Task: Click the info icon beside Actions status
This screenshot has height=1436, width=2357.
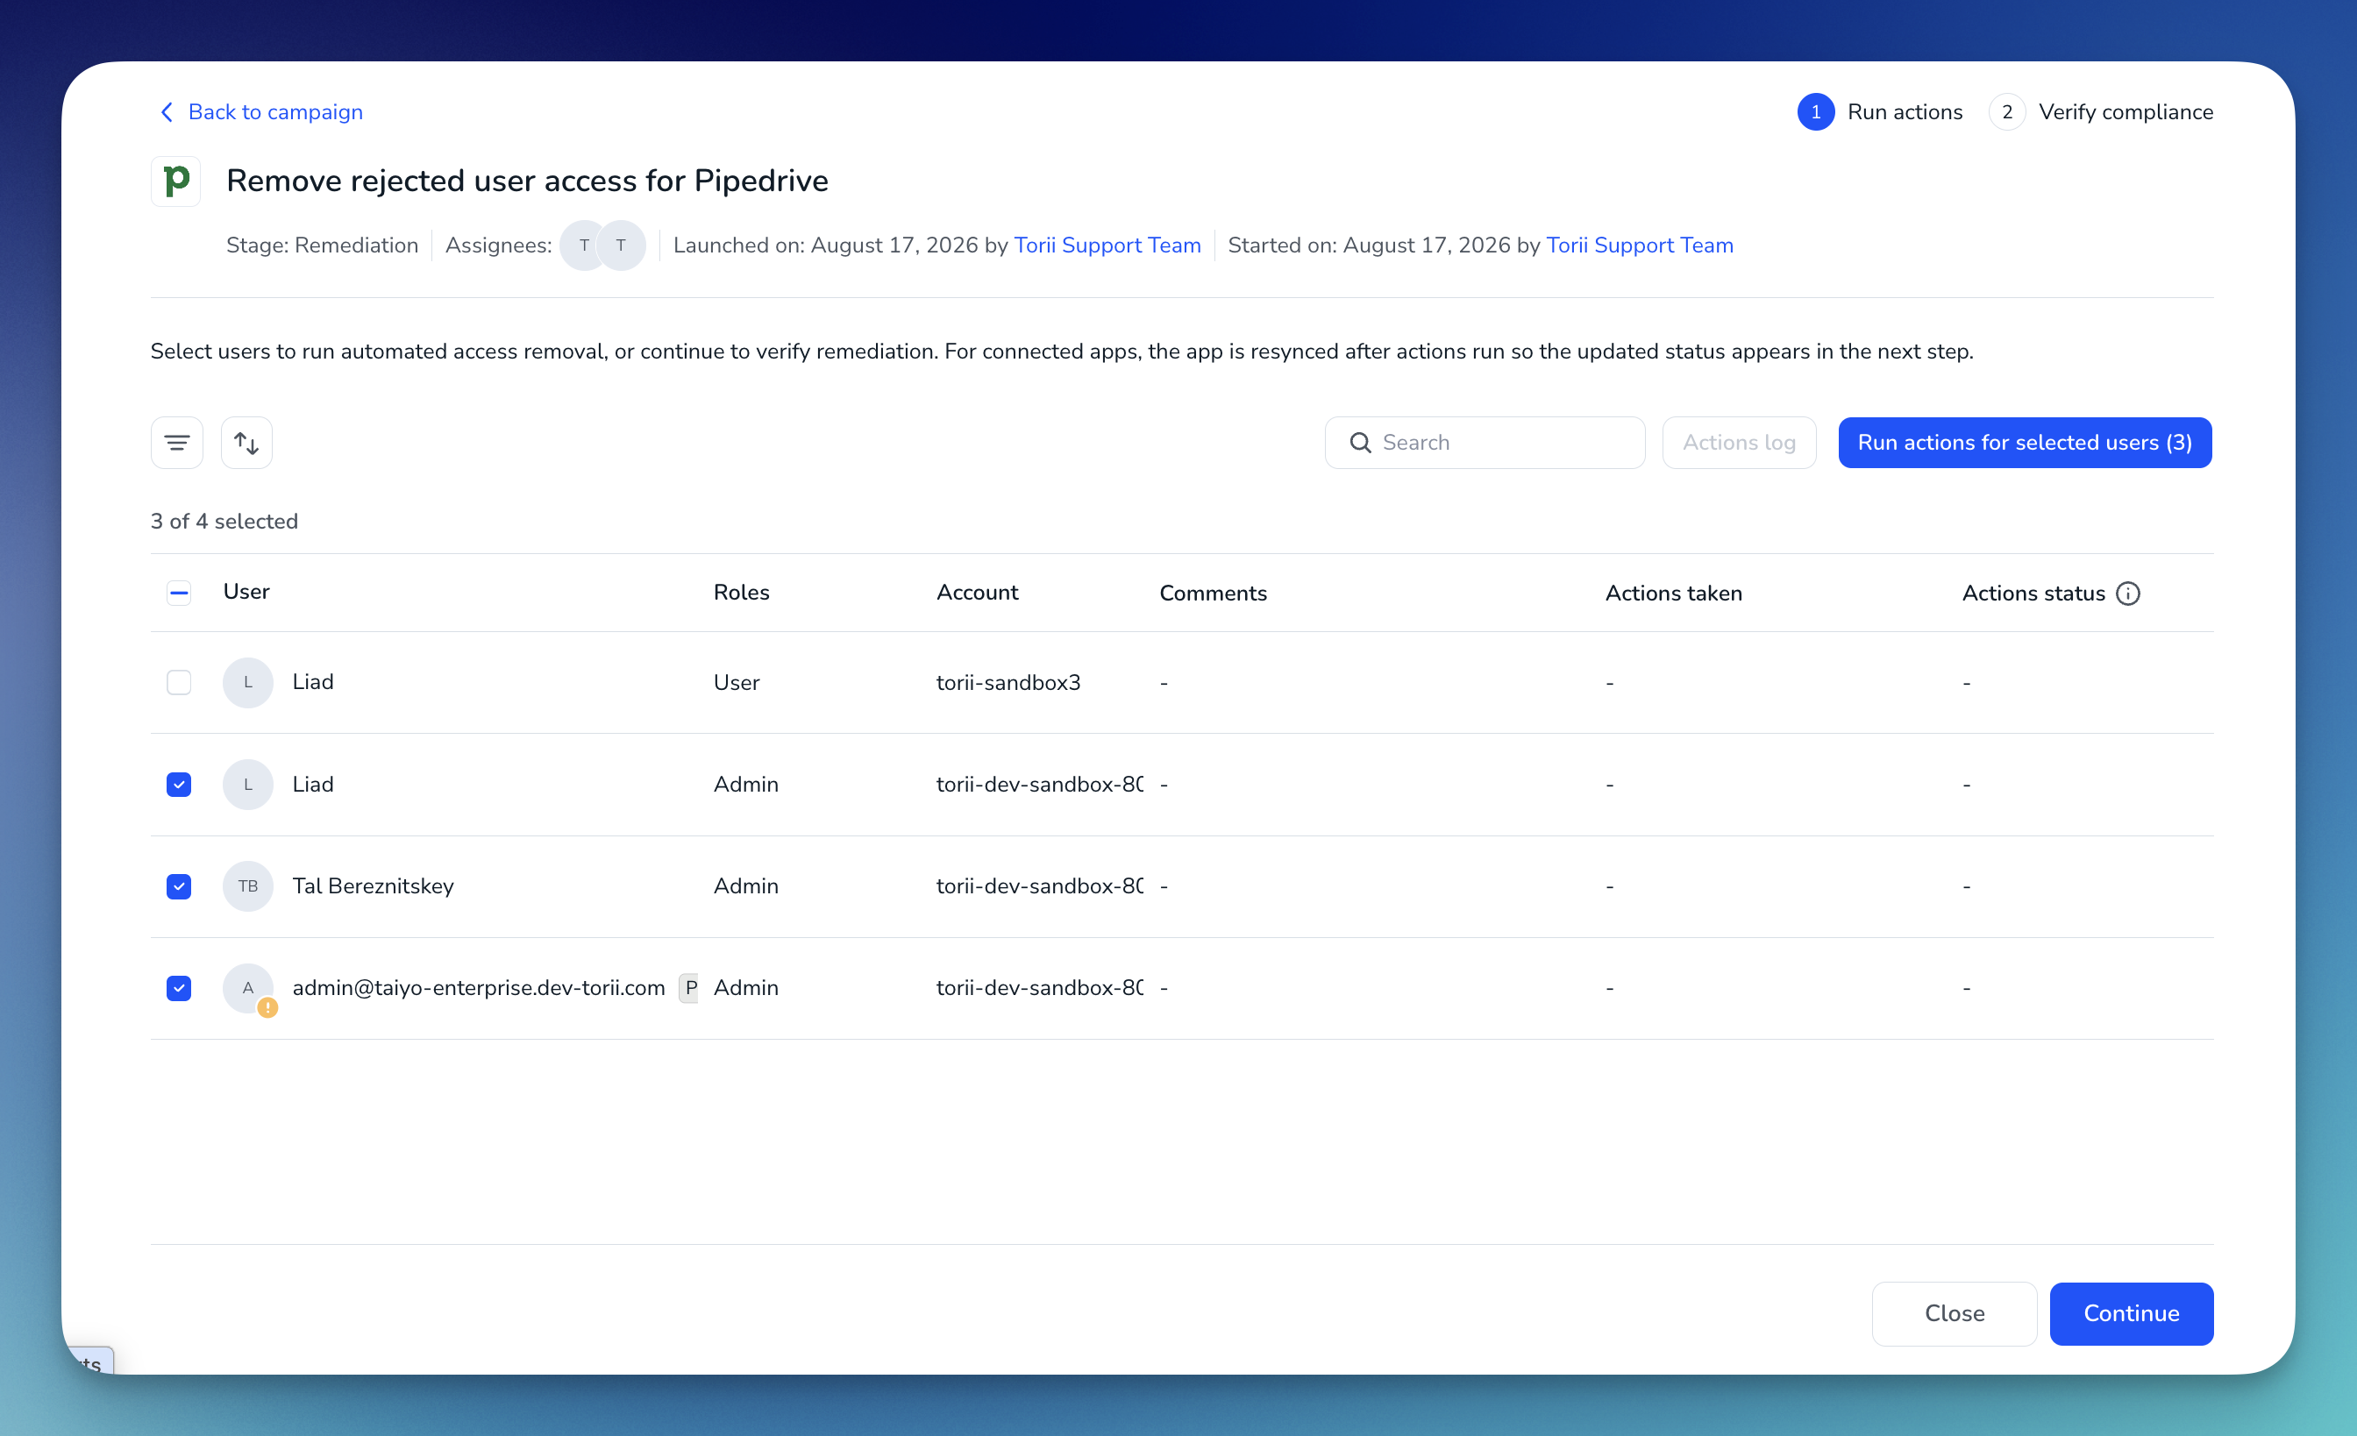Action: pyautogui.click(x=2127, y=594)
